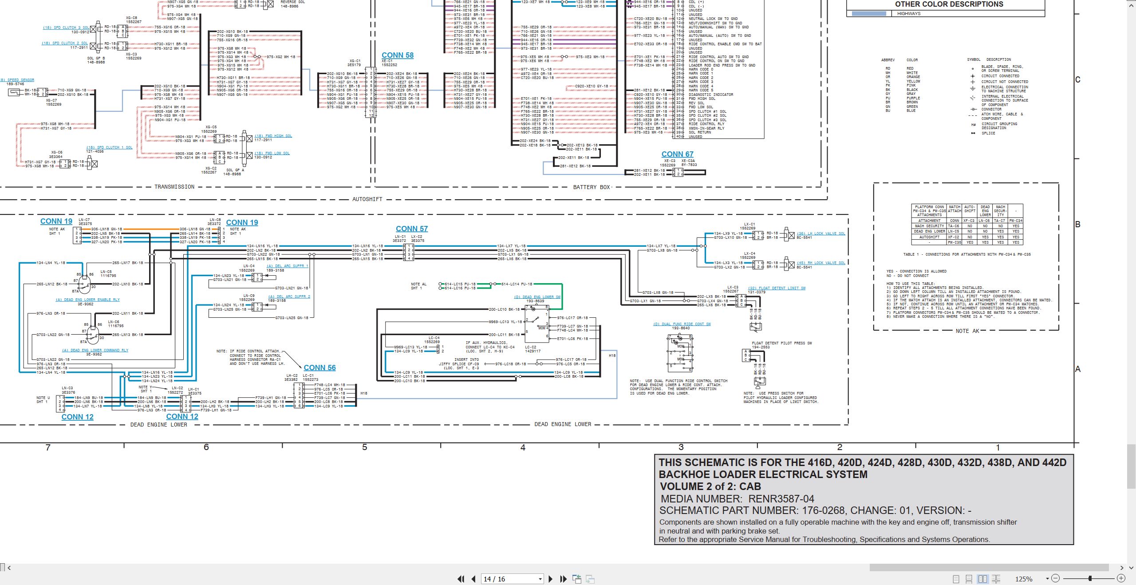
Task: Click the horizontal scroll right arrow
Action: tap(1122, 568)
